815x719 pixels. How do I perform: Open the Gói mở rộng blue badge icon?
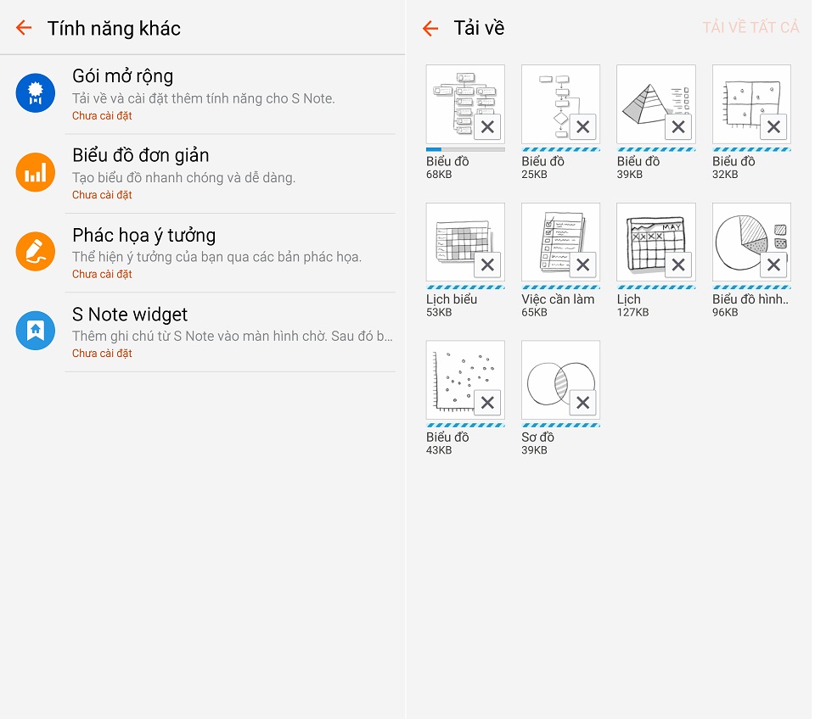click(x=36, y=93)
